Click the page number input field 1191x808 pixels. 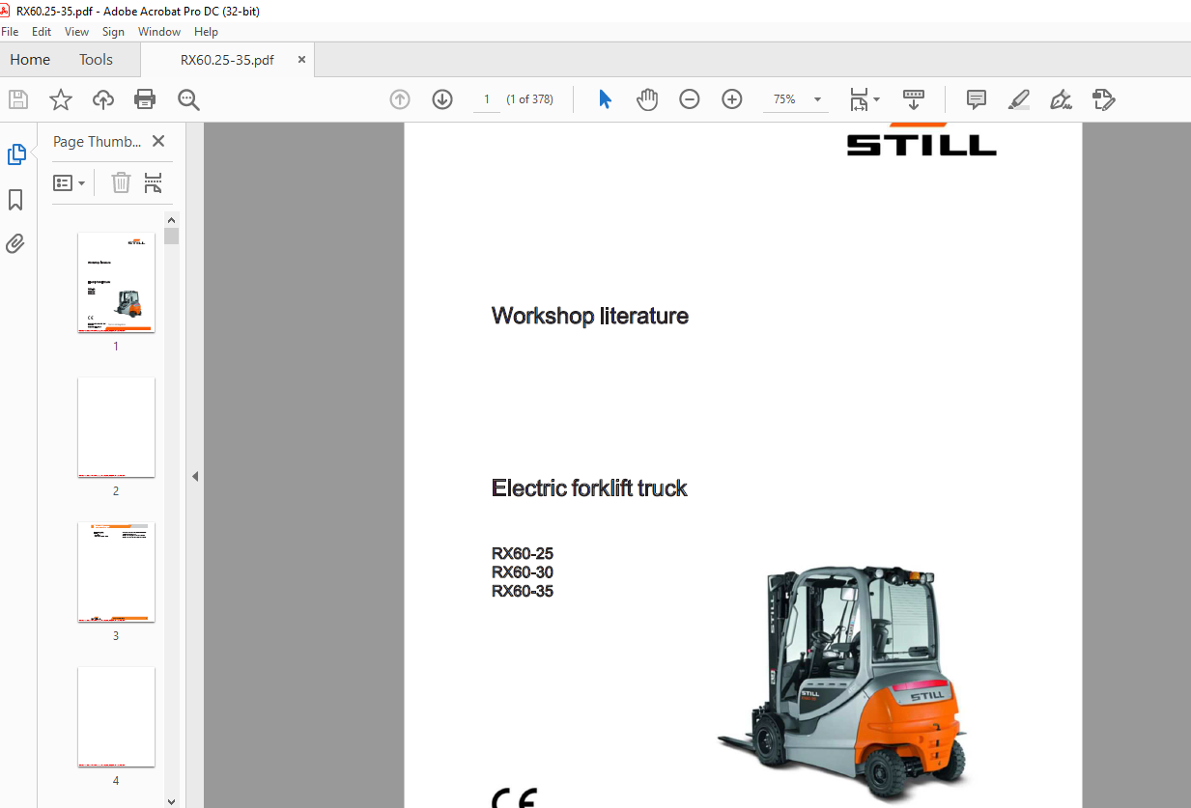[487, 99]
